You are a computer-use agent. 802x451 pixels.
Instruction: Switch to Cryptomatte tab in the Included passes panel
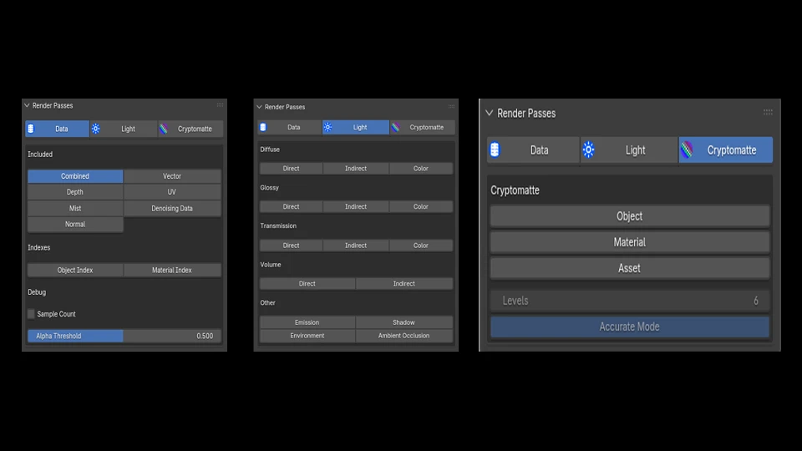pos(190,129)
